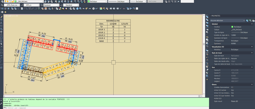Click the move tool icon in left toolbar
Screen dimensions: 255x109
point(1,32)
